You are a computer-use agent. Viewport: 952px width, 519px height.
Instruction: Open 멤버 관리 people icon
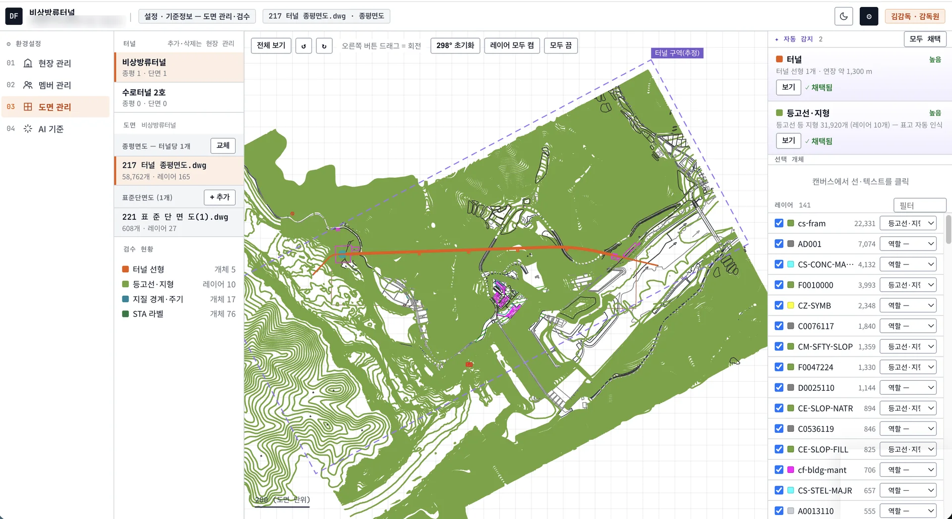[x=28, y=85]
